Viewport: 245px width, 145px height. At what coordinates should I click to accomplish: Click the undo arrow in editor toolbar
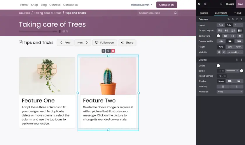pos(199,4)
